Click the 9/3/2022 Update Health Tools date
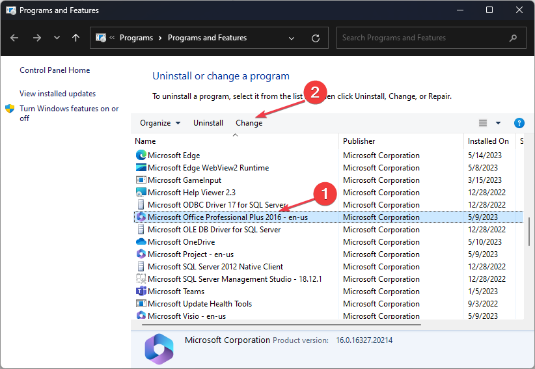The image size is (535, 369). pyautogui.click(x=482, y=304)
